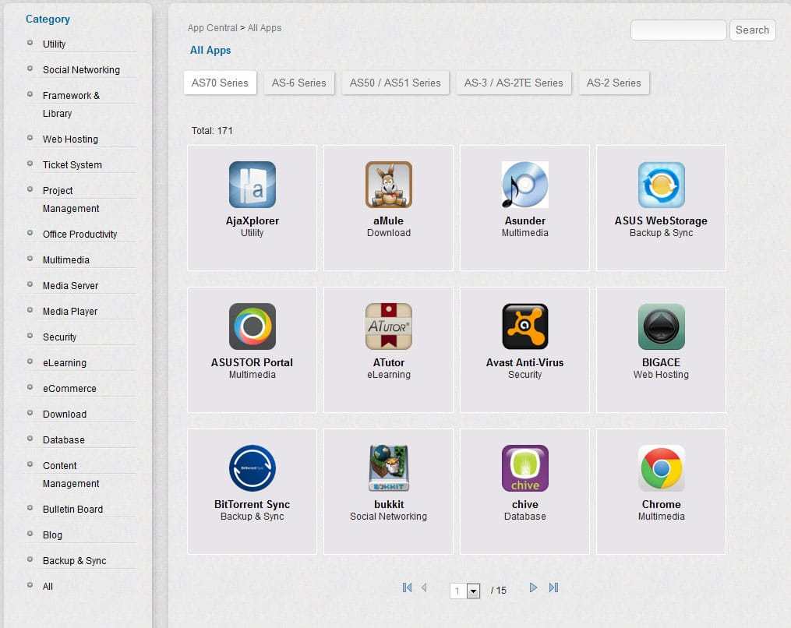Open the Utility category
791x628 pixels.
tap(54, 44)
